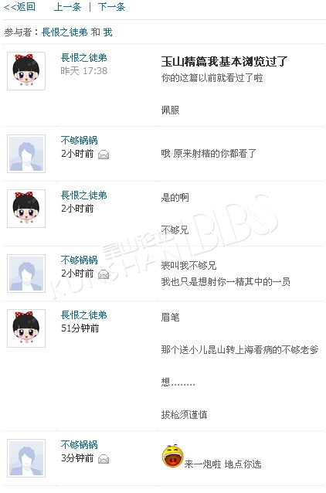Screen dimensions: 326x493
Task: Click the envelope icon next to 3分钟前
Action: pyautogui.click(x=104, y=459)
